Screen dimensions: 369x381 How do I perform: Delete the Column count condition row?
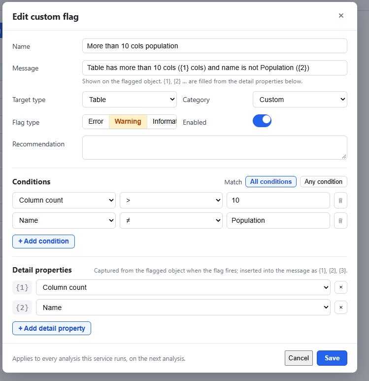[340, 201]
